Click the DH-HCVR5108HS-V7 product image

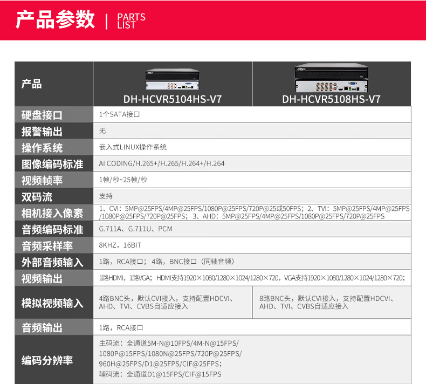[331, 78]
